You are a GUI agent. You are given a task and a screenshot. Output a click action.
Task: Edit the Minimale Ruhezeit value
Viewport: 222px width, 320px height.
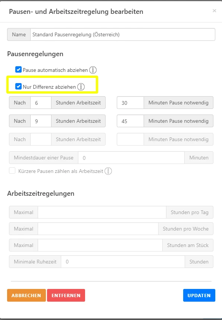(x=123, y=262)
